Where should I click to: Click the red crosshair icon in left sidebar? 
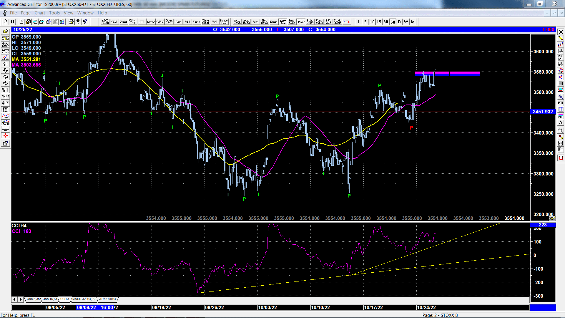[5, 135]
